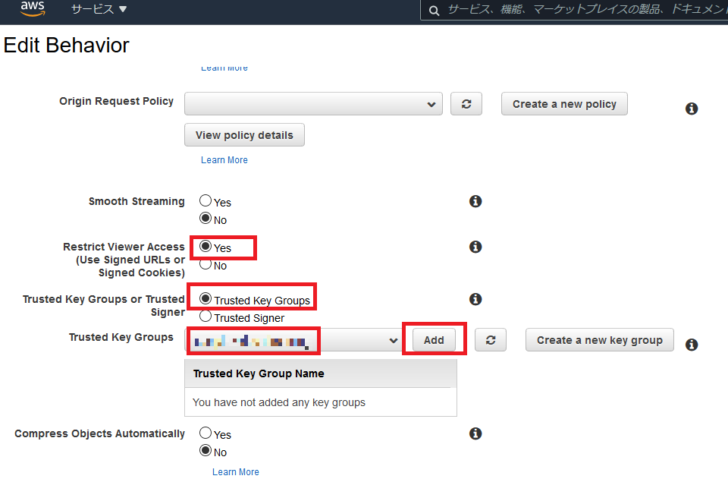Show info for Smooth Streaming

[x=475, y=201]
